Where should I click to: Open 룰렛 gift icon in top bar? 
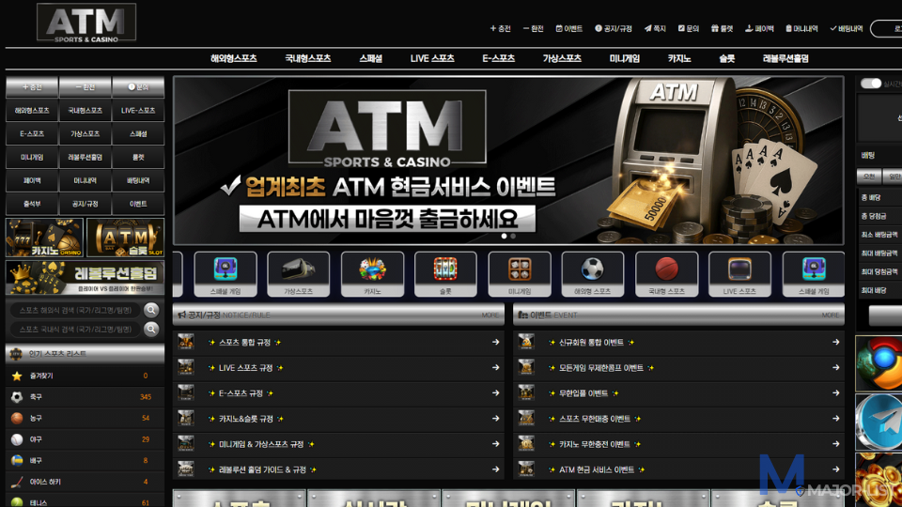714,28
